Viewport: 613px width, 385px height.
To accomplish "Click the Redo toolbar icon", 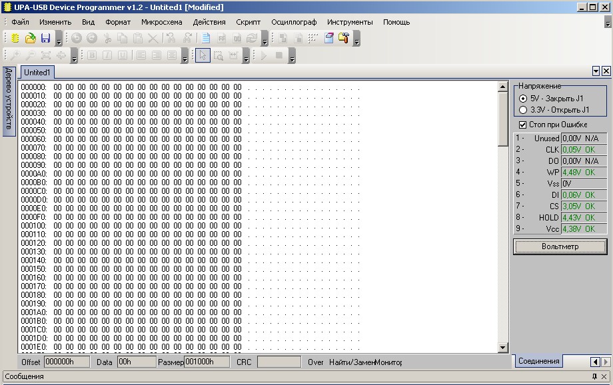I will pos(92,38).
